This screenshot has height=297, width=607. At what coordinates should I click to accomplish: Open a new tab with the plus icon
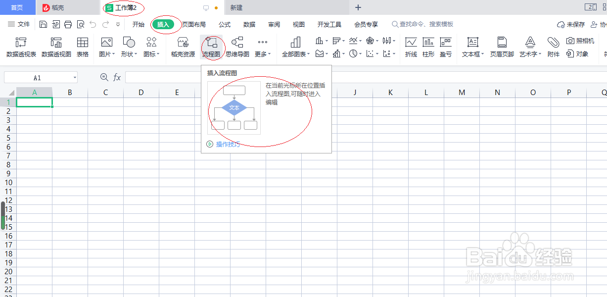tap(358, 7)
